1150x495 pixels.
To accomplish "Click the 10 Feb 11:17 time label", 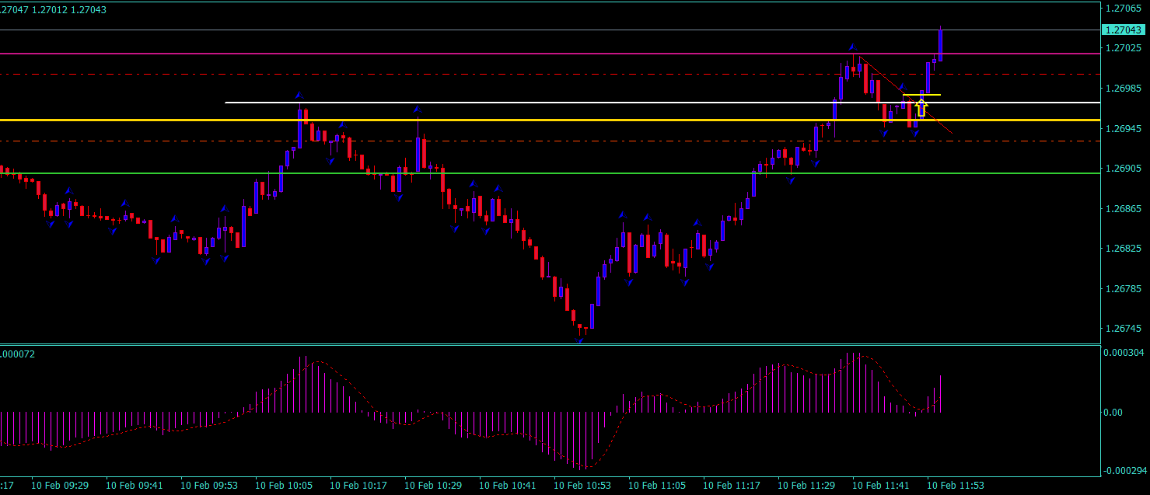I will (732, 486).
